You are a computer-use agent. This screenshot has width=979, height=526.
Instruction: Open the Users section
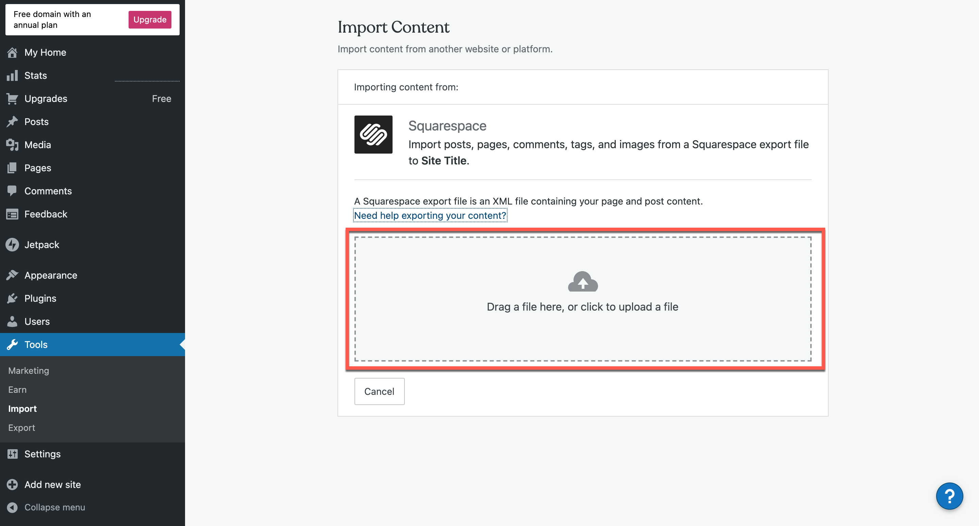coord(37,321)
